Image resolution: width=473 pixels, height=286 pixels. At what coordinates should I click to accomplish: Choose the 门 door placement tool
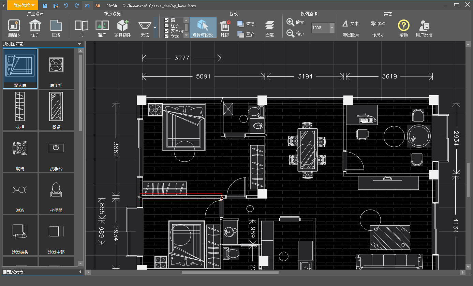click(82, 26)
